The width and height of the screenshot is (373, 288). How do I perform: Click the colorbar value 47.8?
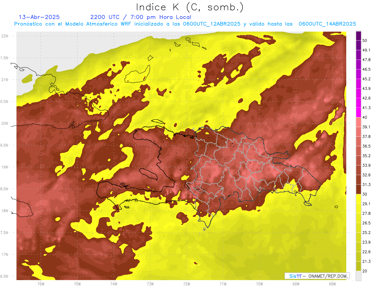pyautogui.click(x=366, y=60)
